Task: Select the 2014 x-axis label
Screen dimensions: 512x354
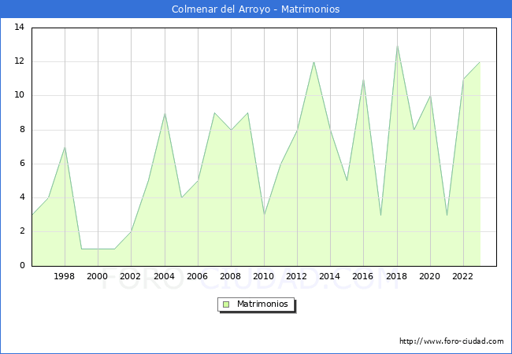Action: coord(330,276)
